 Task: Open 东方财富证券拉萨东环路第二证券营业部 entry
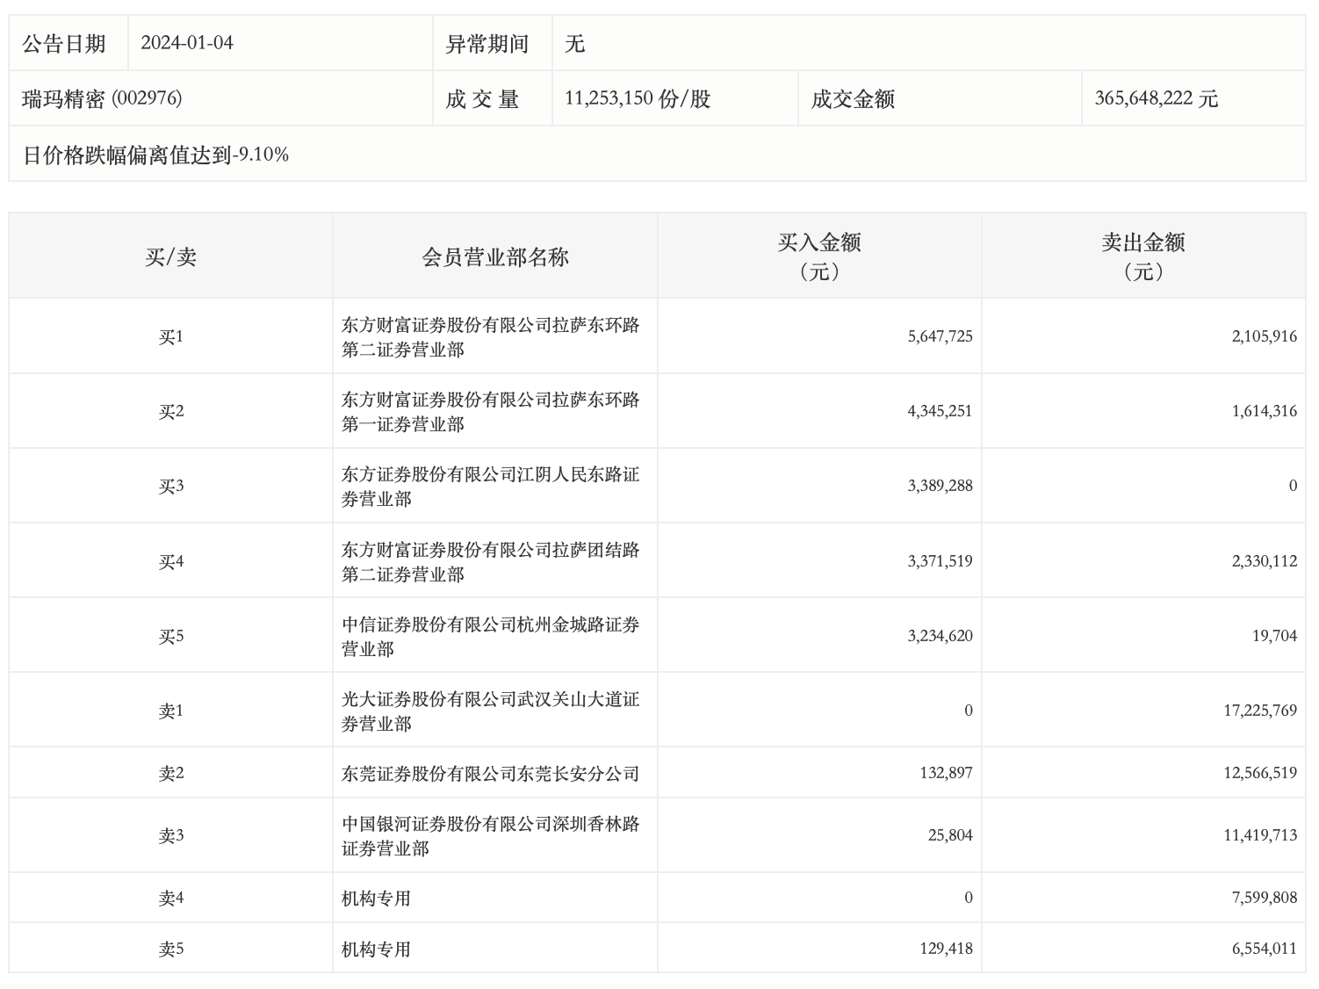[x=490, y=337]
